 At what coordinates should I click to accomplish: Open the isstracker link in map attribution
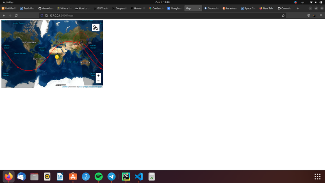(x=93, y=87)
